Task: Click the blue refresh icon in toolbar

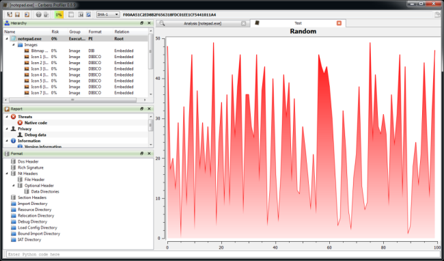Action: [x=88, y=14]
